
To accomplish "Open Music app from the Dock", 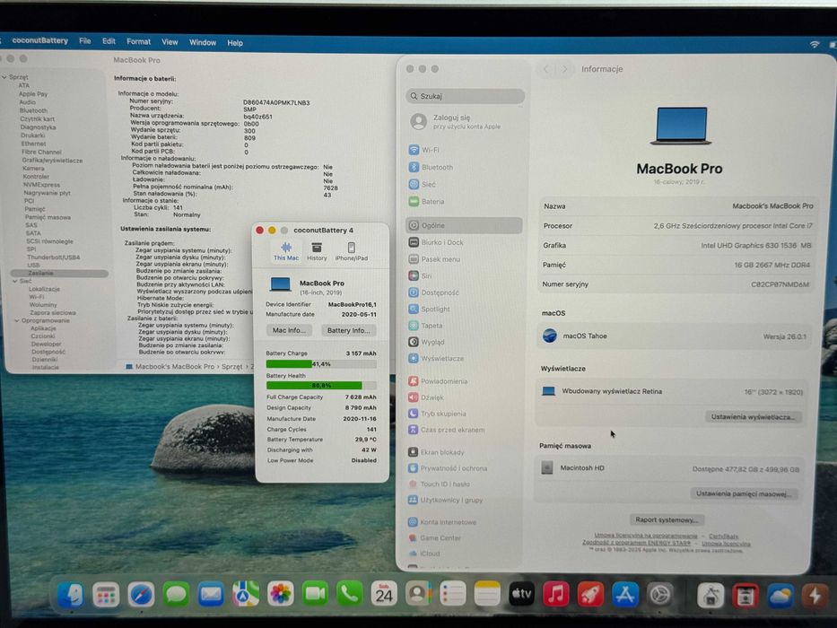I will [x=556, y=594].
